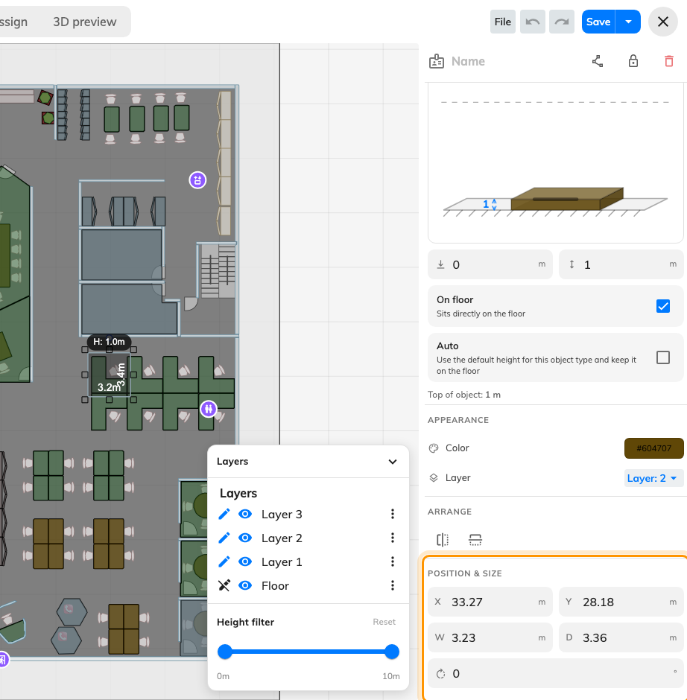Edit the width value 3.23
Viewport: 687px width, 700px height.
coord(490,638)
